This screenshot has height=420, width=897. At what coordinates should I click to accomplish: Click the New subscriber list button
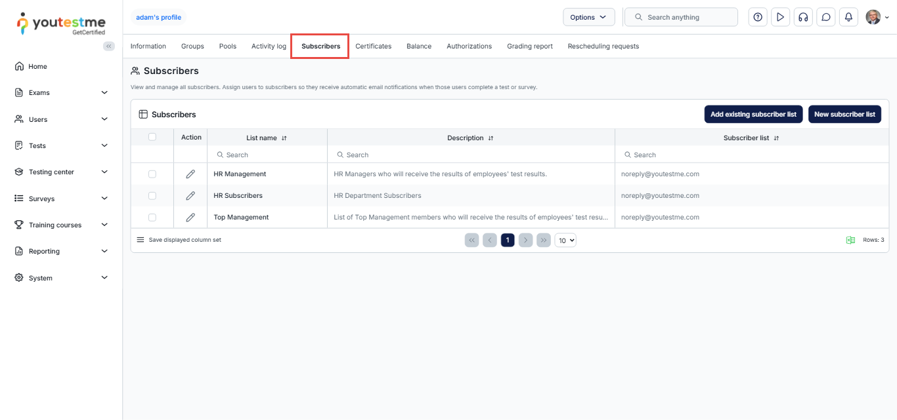tap(844, 114)
